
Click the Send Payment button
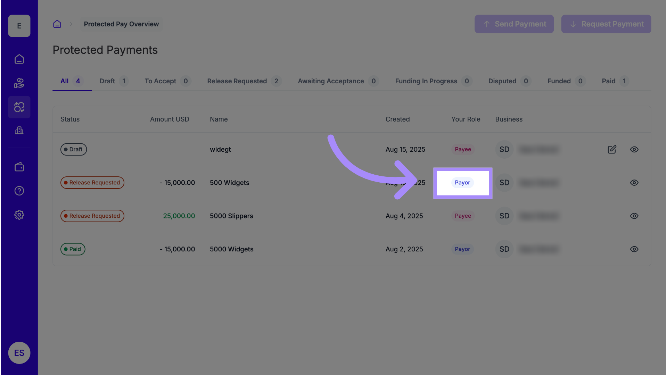coord(514,24)
